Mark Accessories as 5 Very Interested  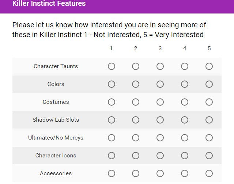click(x=209, y=173)
